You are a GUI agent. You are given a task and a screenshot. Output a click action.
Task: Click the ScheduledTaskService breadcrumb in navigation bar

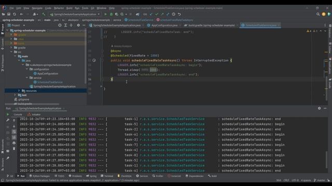(139, 20)
